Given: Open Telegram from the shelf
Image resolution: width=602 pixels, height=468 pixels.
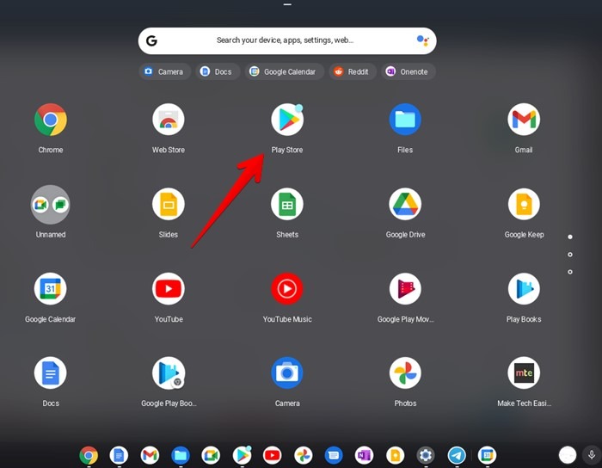Looking at the screenshot, I should (x=457, y=455).
